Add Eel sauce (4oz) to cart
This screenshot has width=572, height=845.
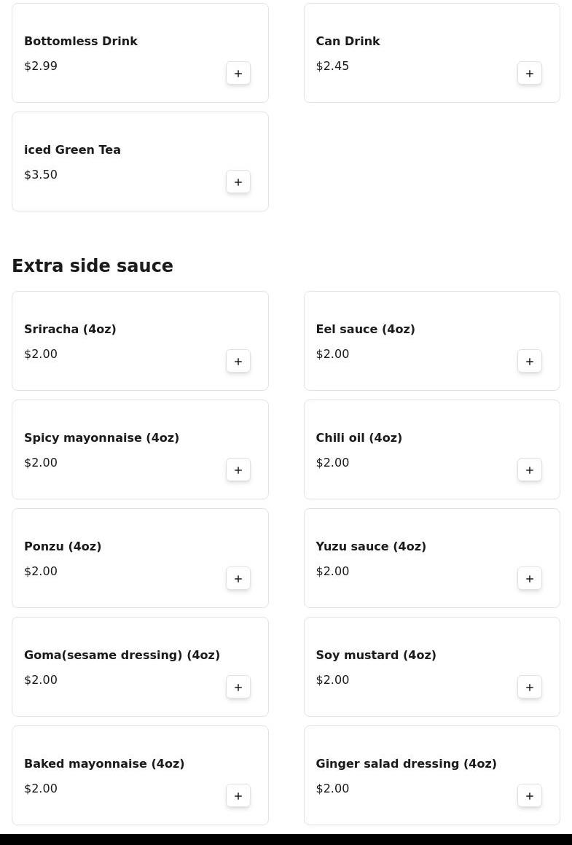coord(530,361)
